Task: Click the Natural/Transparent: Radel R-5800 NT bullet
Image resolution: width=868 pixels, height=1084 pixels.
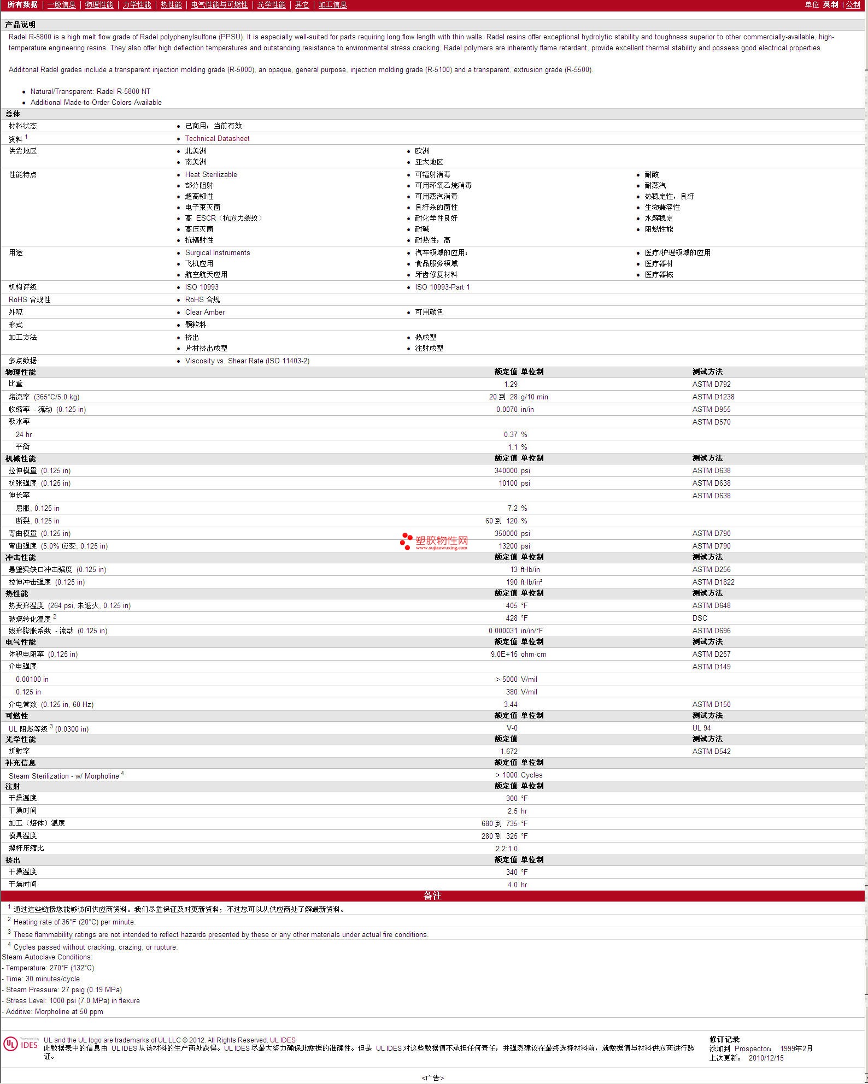Action: tap(91, 92)
